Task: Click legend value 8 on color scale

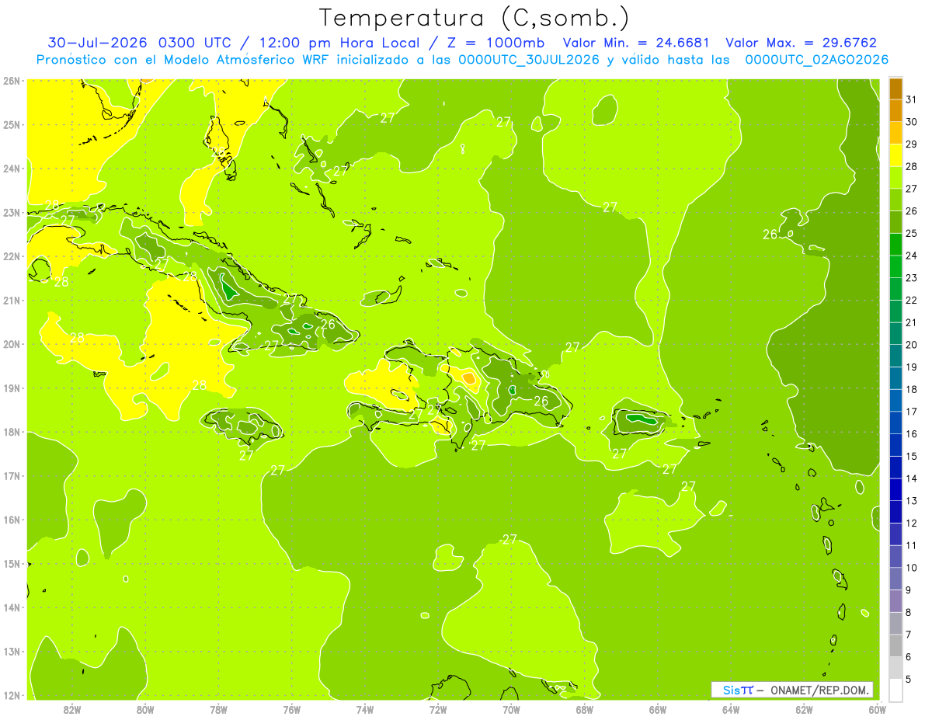Action: click(x=909, y=612)
